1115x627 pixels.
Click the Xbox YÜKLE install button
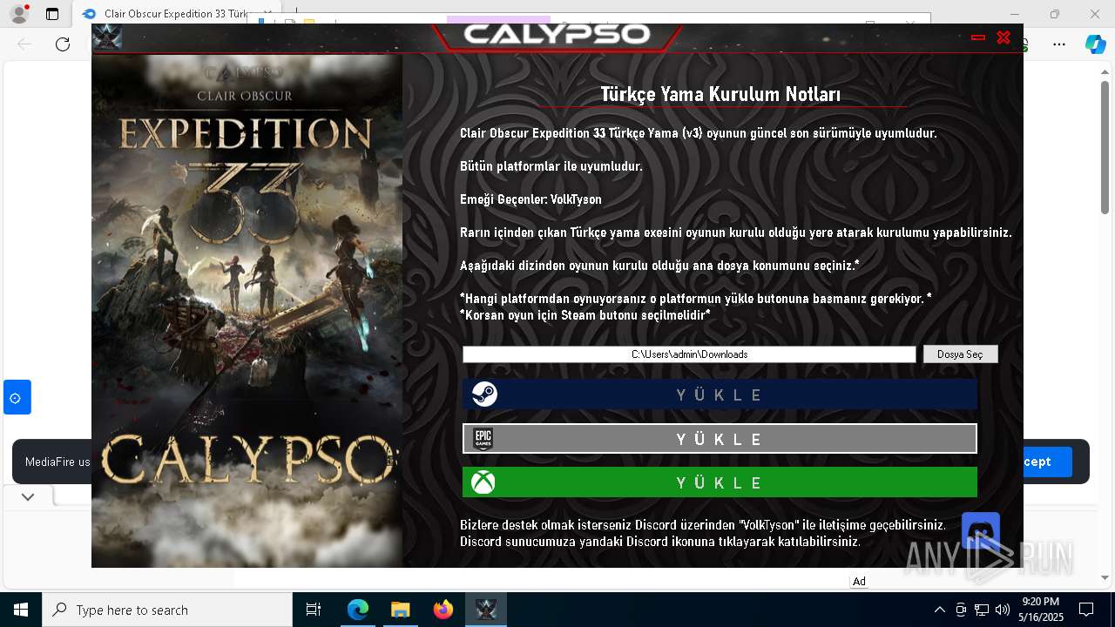(720, 482)
